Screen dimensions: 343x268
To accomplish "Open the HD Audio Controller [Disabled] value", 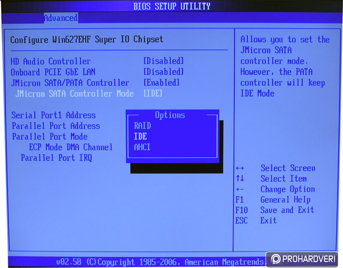I will point(163,61).
